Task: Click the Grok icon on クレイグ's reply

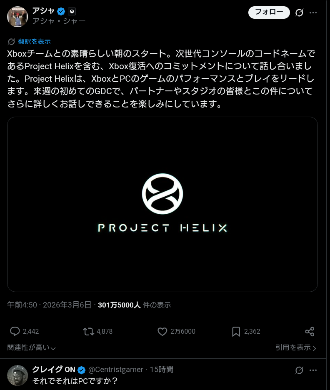Action: pyautogui.click(x=299, y=370)
